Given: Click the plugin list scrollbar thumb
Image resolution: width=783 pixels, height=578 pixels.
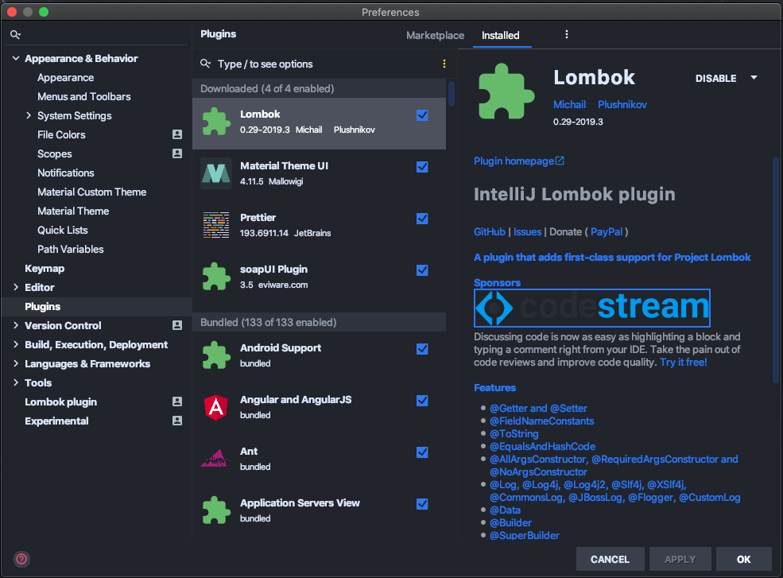Looking at the screenshot, I should coord(452,94).
